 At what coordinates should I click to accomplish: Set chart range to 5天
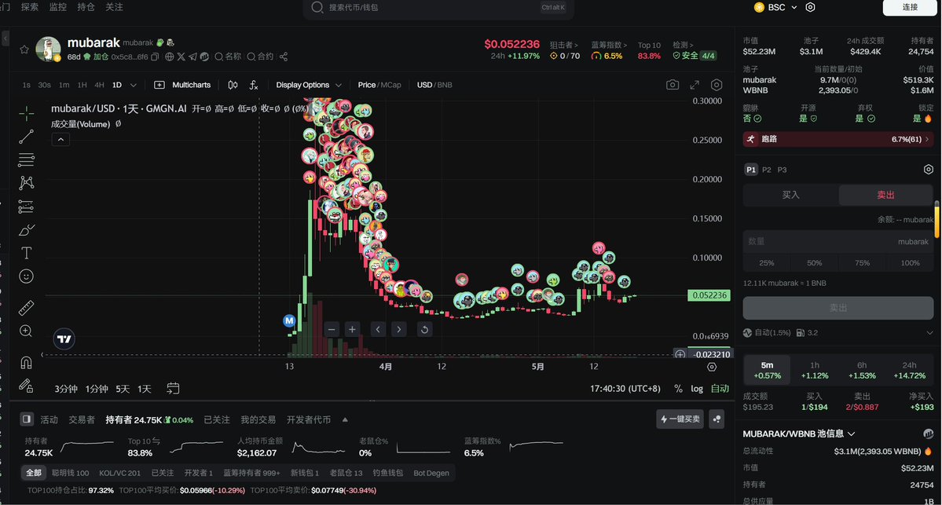[x=123, y=389]
